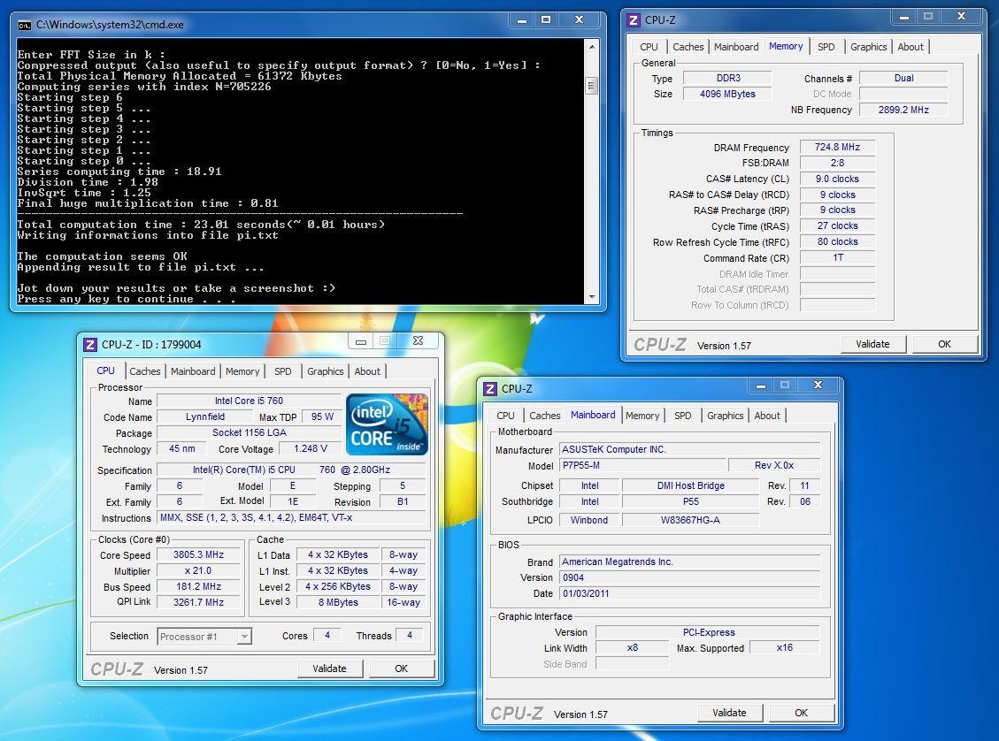
Task: Click CPU-Z icon in Memory window title
Action: (x=634, y=20)
